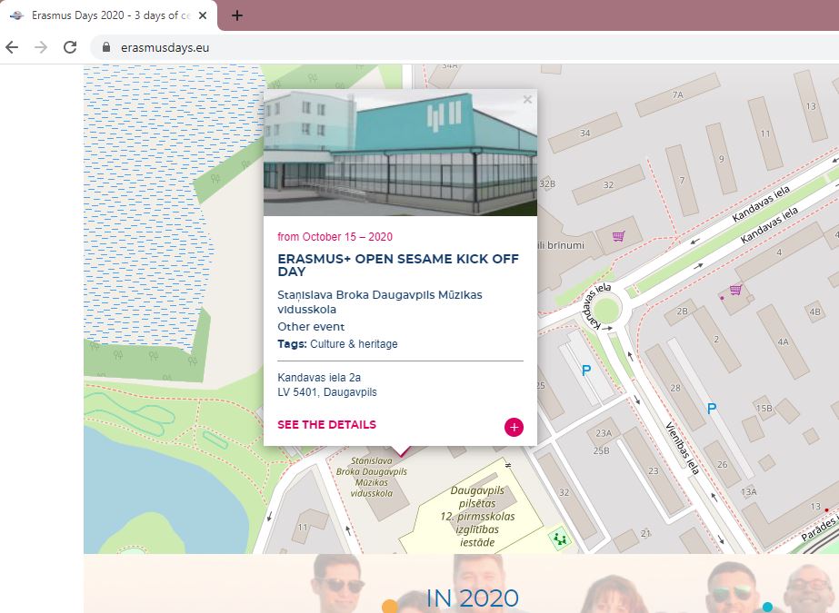This screenshot has width=839, height=613.
Task: Expand event with the pink plus button
Action: [514, 427]
